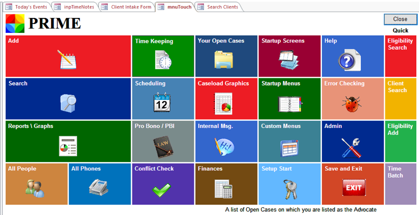Click the Reports \ Graphs chart sheet icon
This screenshot has height=215, width=419.
68,146
